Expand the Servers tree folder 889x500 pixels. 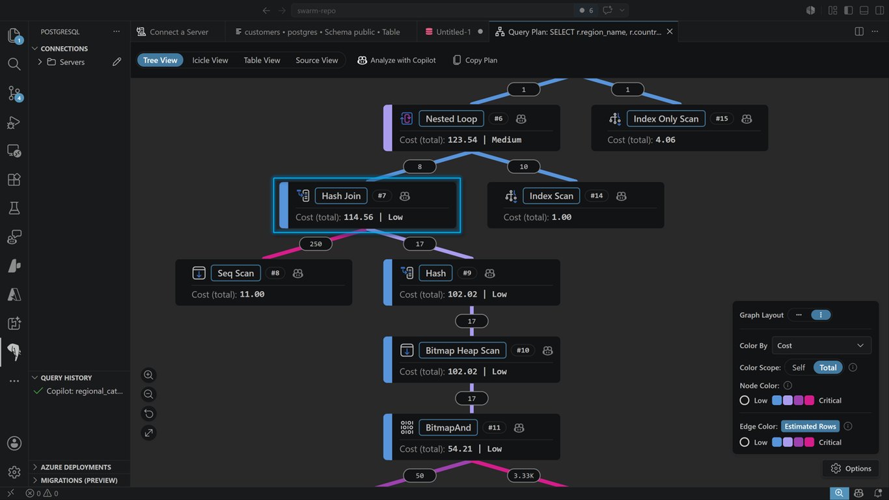[40, 62]
